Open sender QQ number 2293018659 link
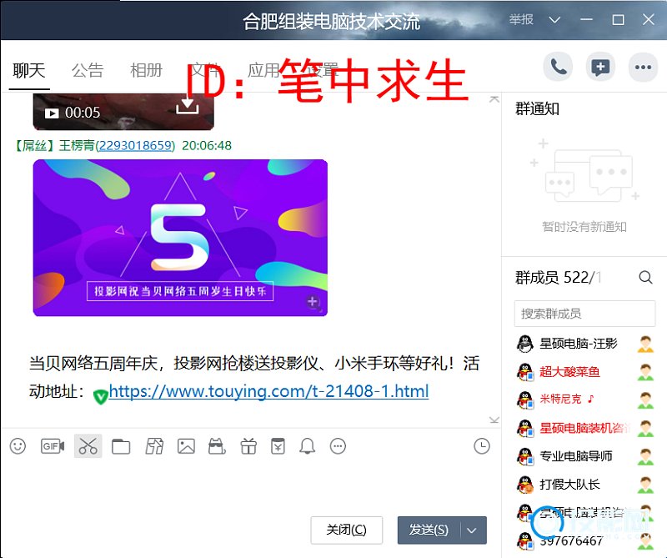The height and width of the screenshot is (558, 667). tap(136, 146)
